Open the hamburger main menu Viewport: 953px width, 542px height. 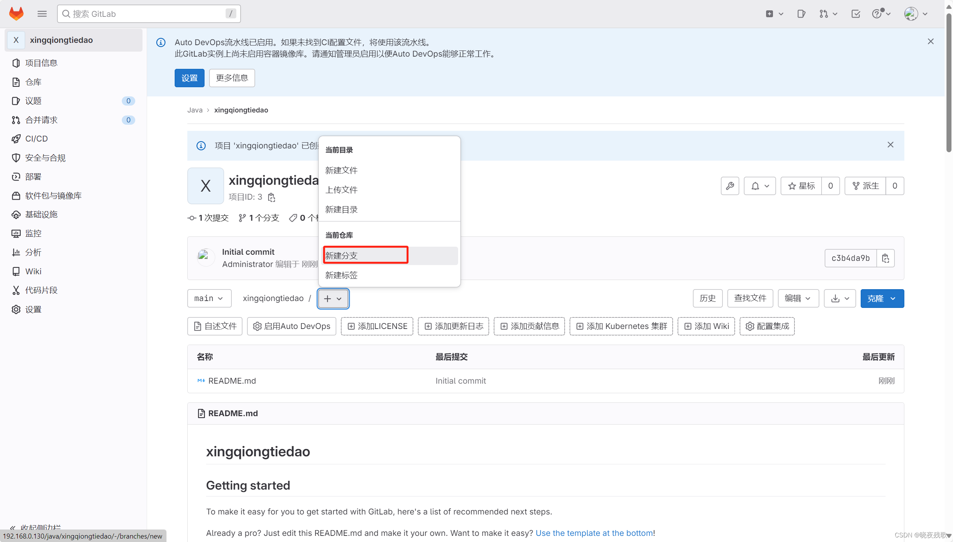pyautogui.click(x=42, y=14)
